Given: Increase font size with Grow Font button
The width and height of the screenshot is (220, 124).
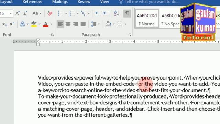Looking at the screenshot, I should click(18, 13).
